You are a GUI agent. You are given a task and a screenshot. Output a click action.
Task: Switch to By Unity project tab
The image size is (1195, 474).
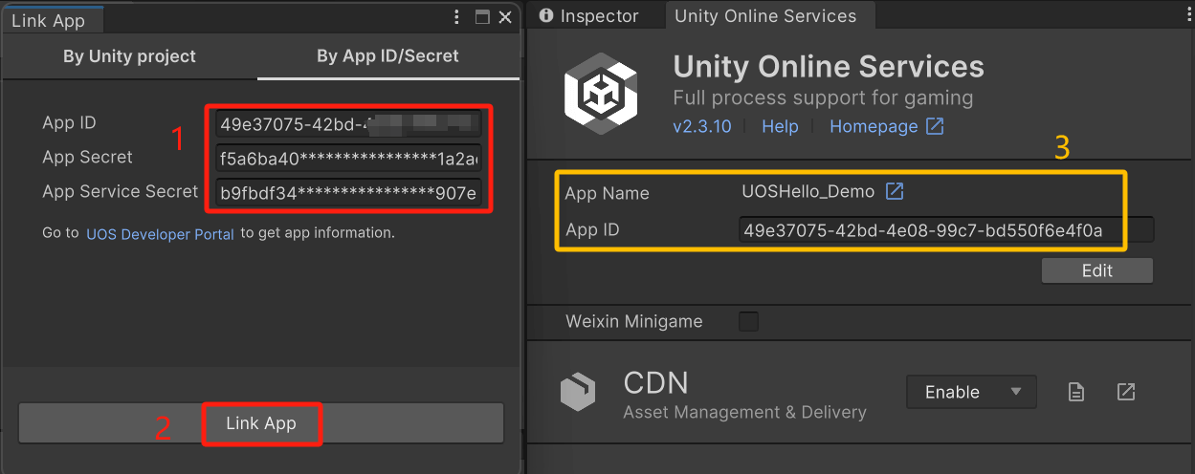point(129,56)
